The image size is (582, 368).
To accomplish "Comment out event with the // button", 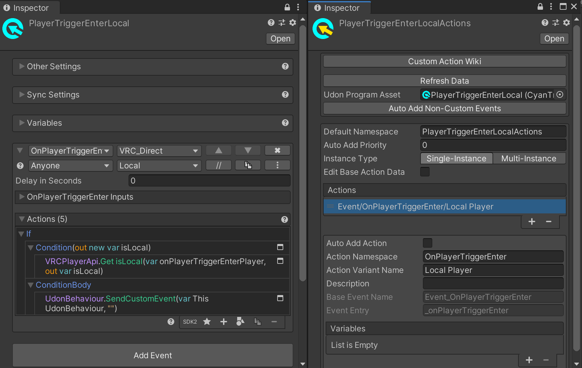I will pos(219,165).
